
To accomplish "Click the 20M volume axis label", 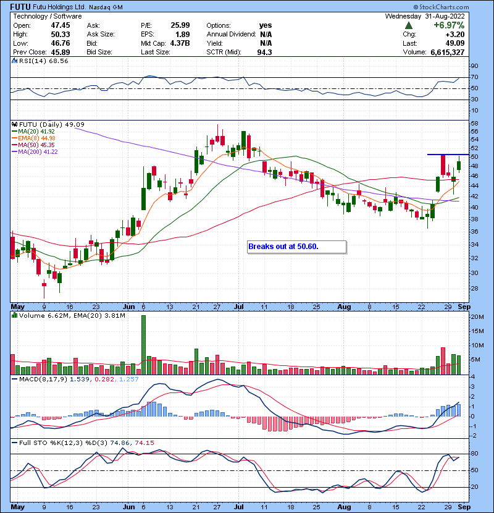I will click(x=477, y=316).
